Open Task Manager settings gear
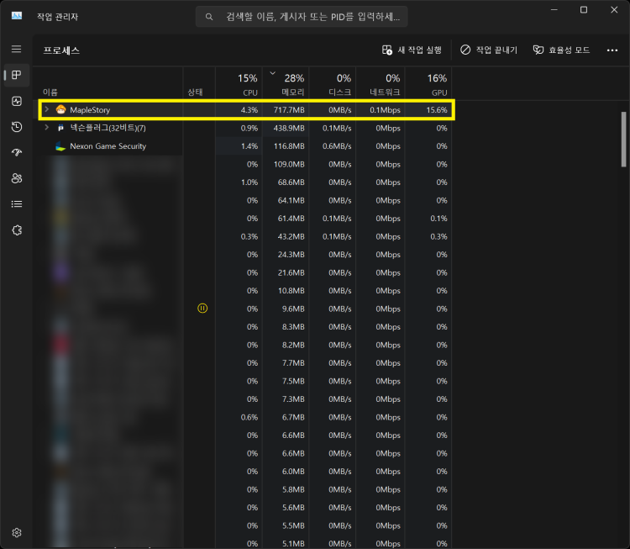Viewport: 630px width, 549px height. (17, 532)
